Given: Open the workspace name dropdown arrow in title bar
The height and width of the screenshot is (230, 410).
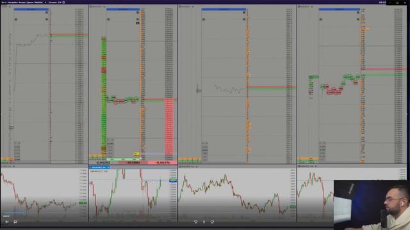Looking at the screenshot, I should (45, 3).
